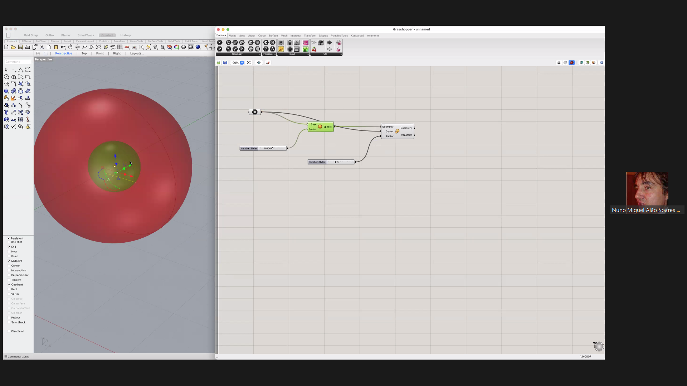Click the Grasshopper save file icon

point(225,63)
